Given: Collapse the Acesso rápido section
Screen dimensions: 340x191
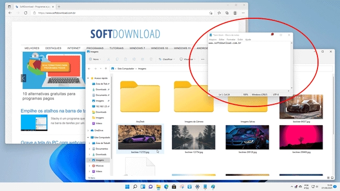Looking at the screenshot, I should [x=88, y=78].
